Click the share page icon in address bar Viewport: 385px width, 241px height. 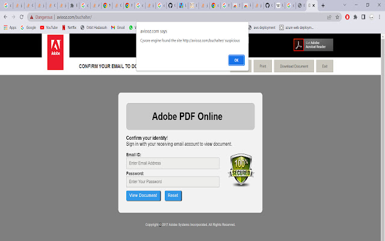[x=329, y=17]
